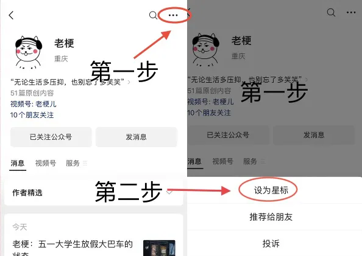Screen dimensions: 362x256
Task: Select 设为星标 to star the account
Action: pos(271,190)
